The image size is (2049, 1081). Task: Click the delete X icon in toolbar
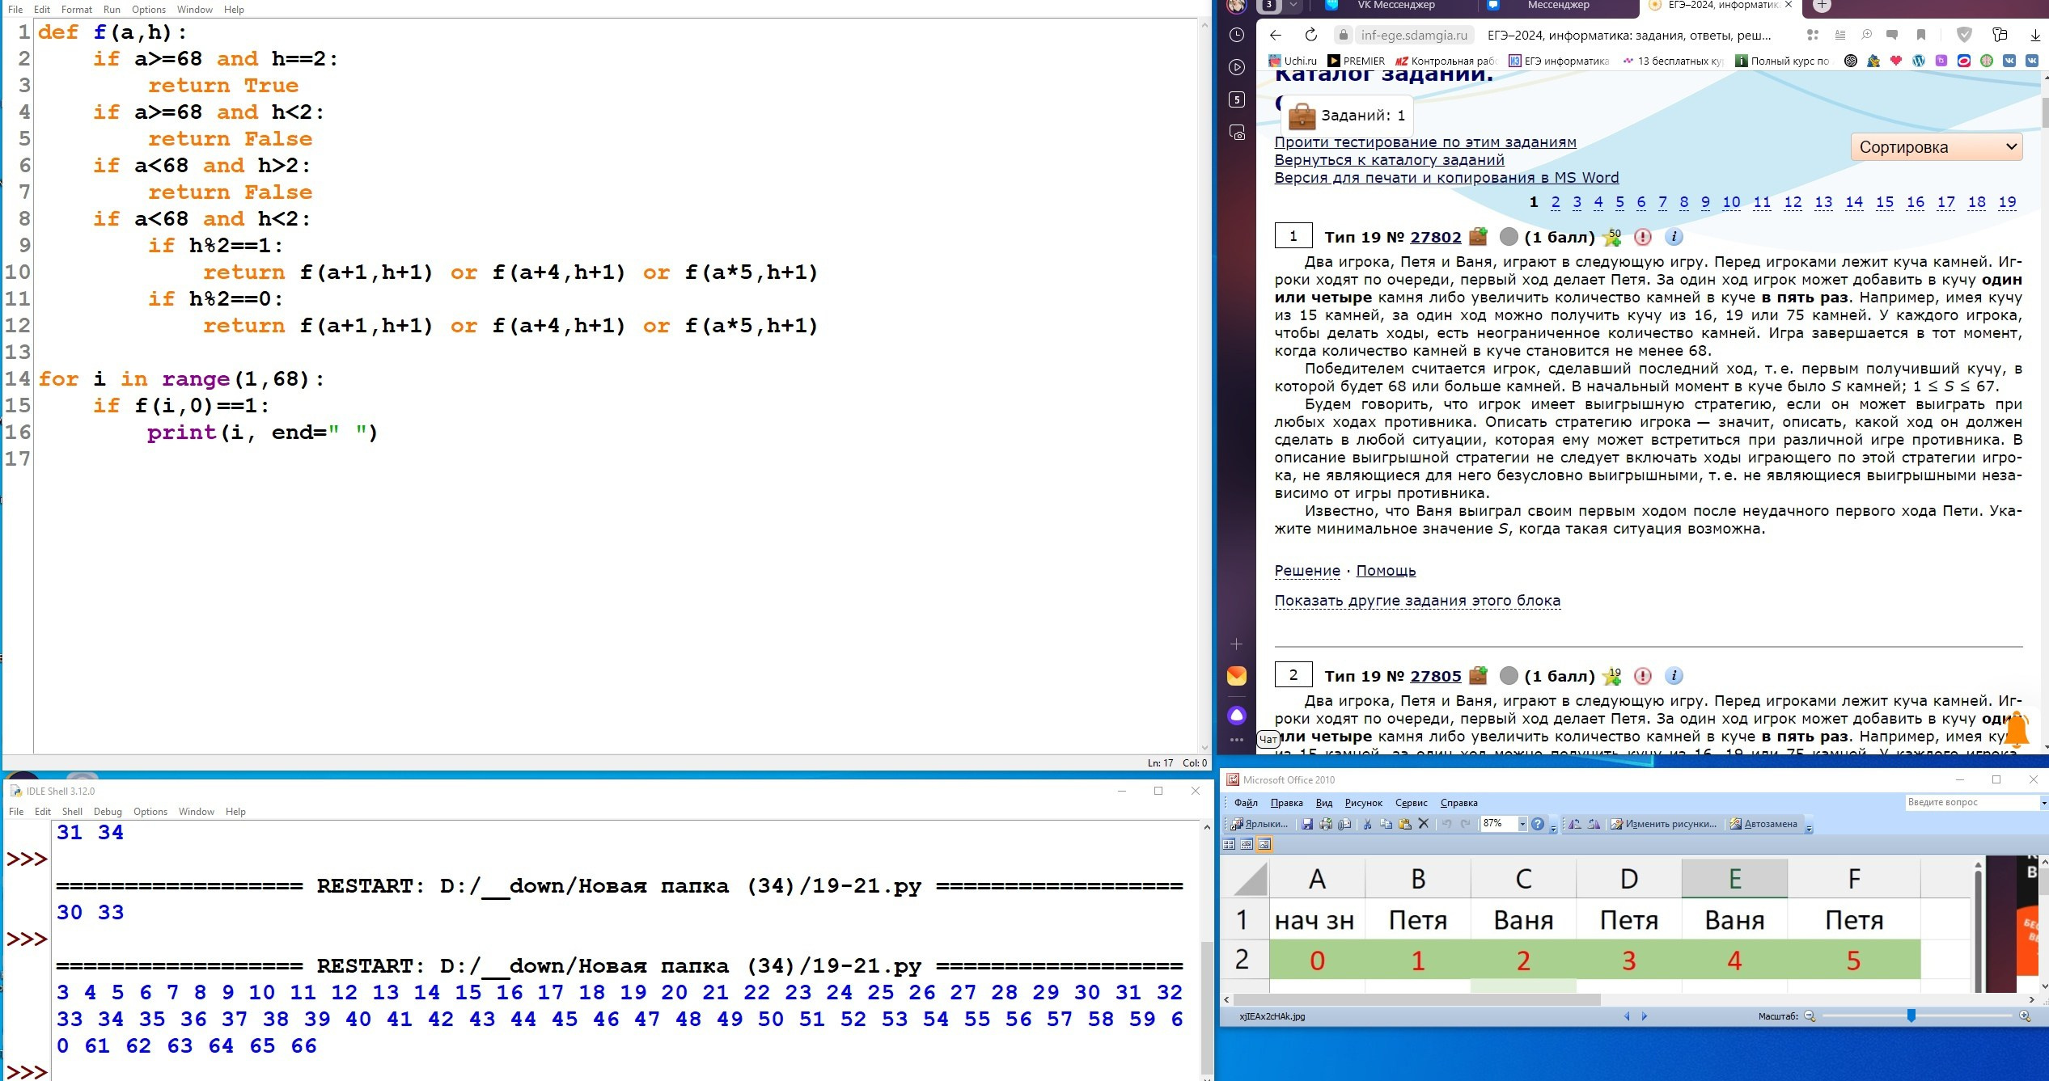tap(1424, 824)
